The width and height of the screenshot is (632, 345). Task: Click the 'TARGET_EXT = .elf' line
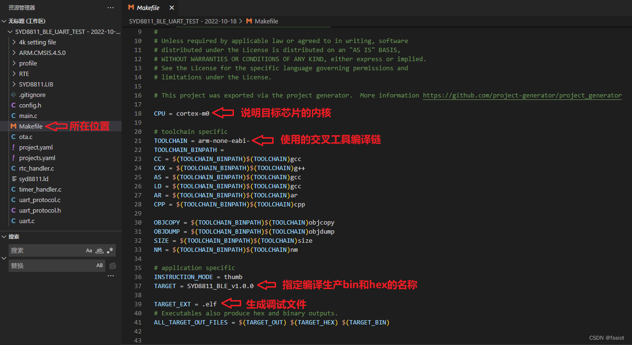pyautogui.click(x=185, y=304)
